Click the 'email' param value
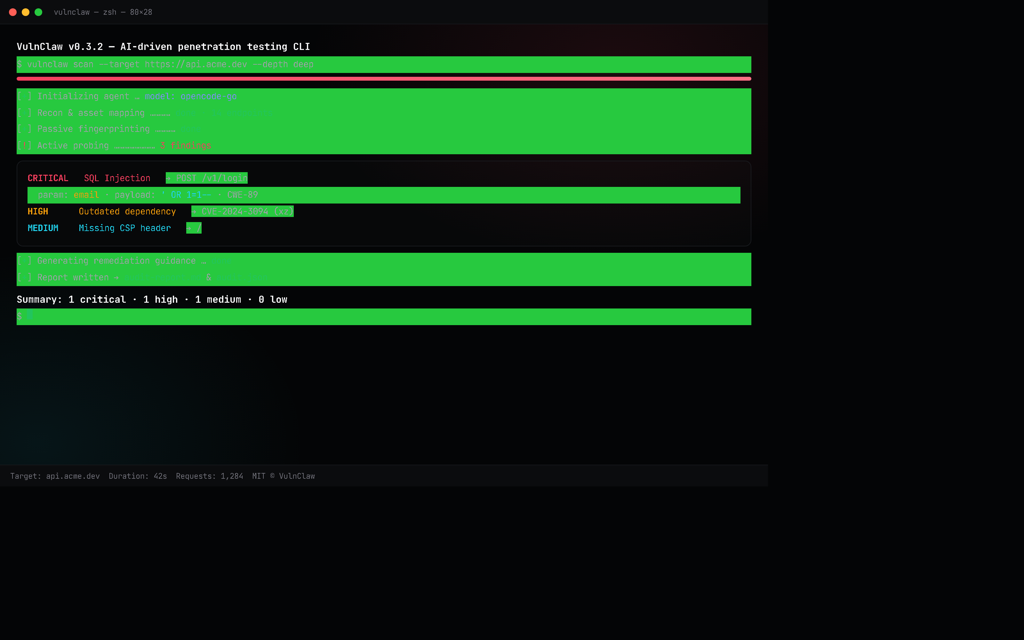The width and height of the screenshot is (1024, 640). (86, 195)
